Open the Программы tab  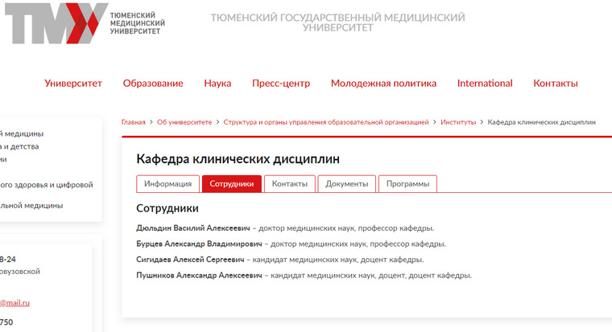407,183
